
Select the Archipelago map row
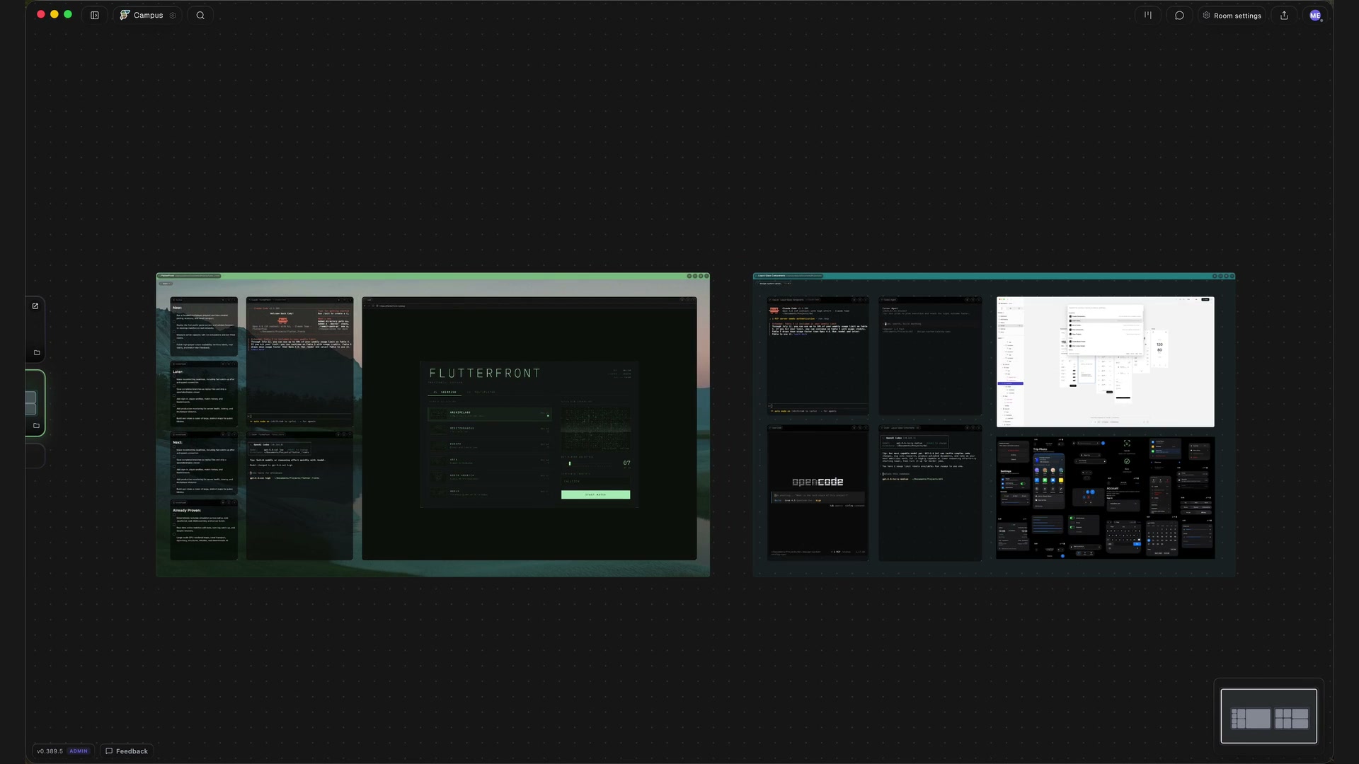(x=490, y=414)
